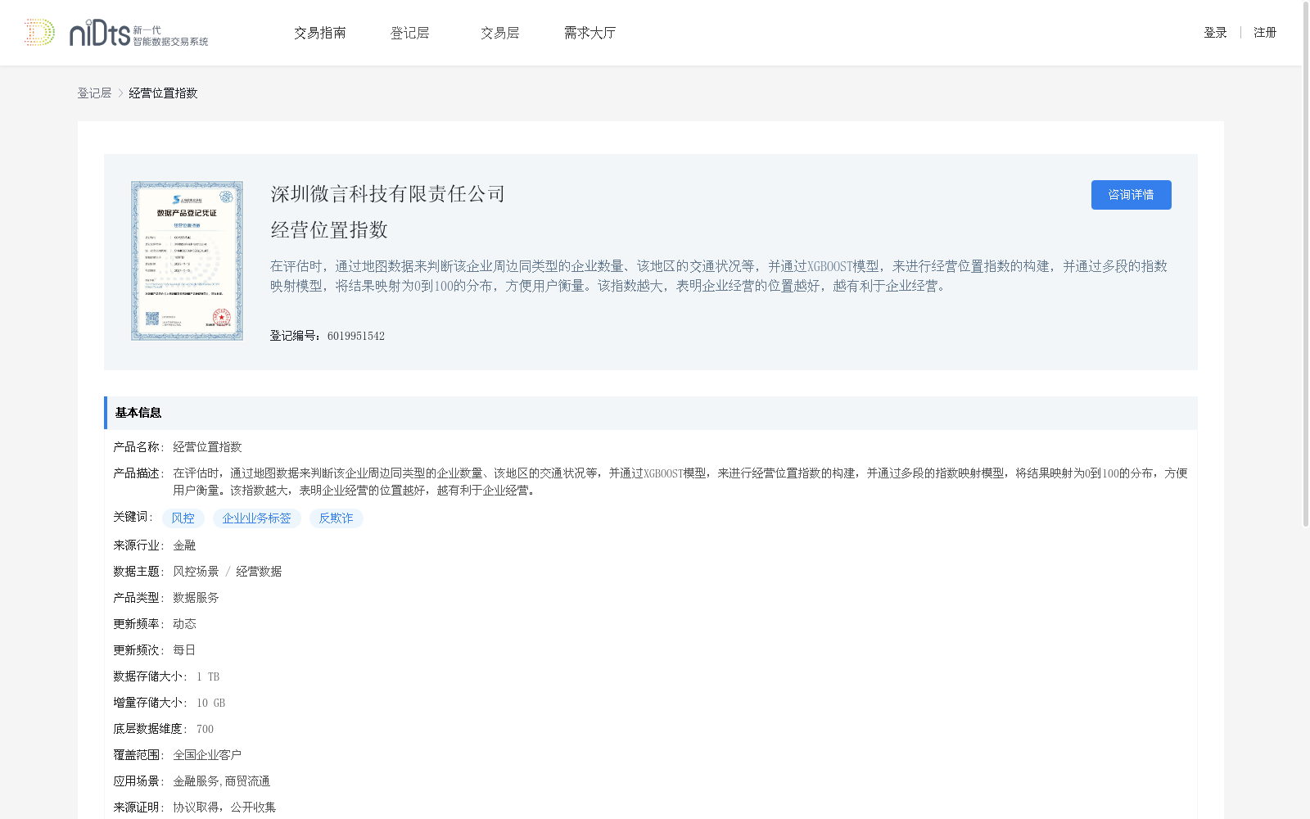Select storage size value 1 TB

click(208, 676)
